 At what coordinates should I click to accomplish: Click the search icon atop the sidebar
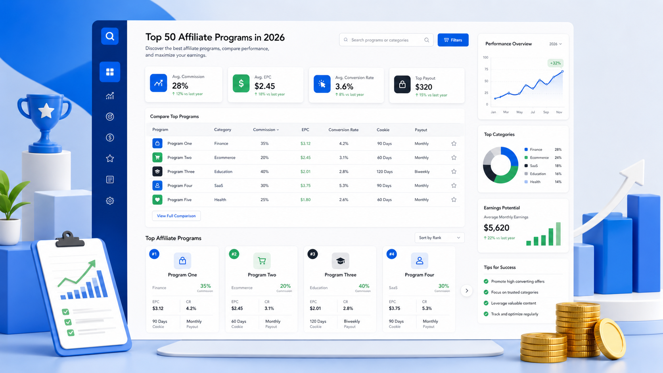tap(110, 36)
